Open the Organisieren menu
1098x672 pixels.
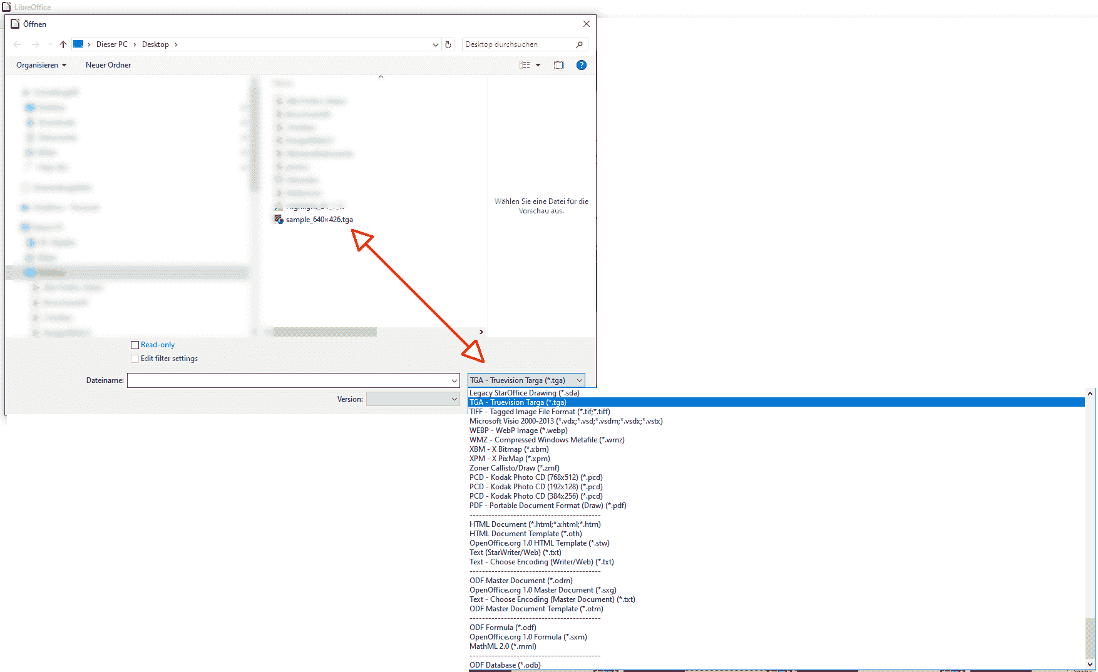(x=41, y=65)
